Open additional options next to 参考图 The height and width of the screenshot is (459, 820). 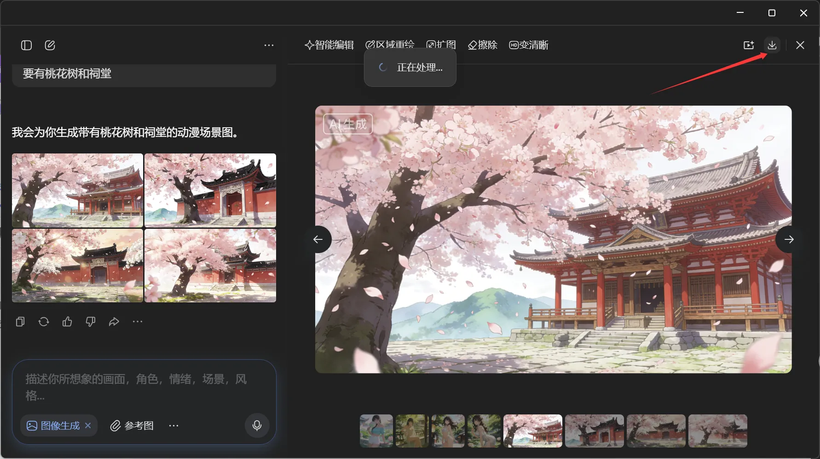pyautogui.click(x=173, y=425)
